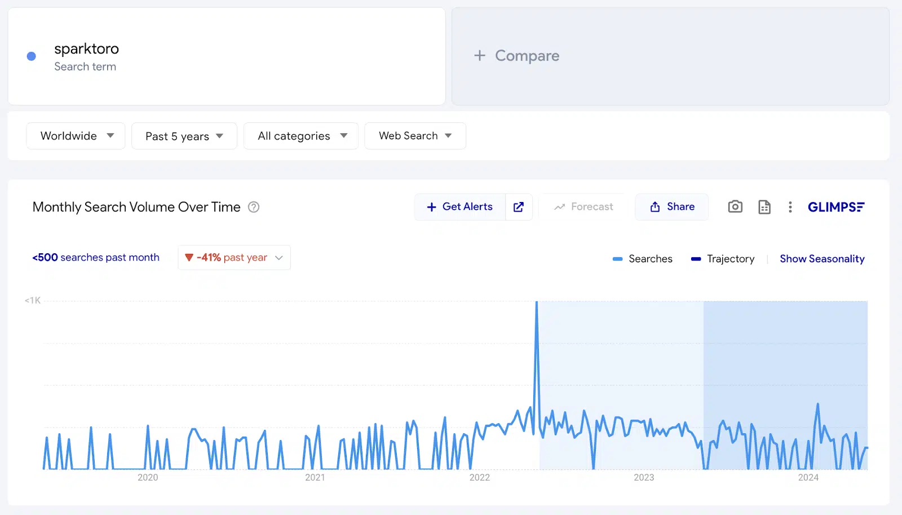The image size is (902, 515).
Task: Toggle the Trajectory legend item
Action: [x=723, y=259]
